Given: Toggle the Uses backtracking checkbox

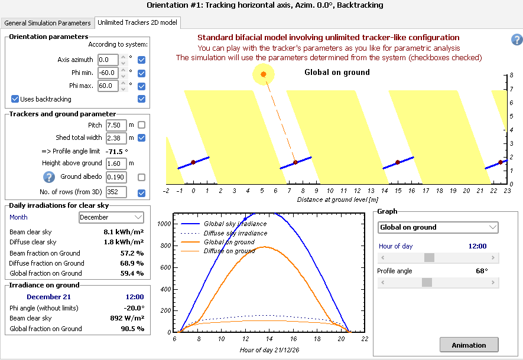Looking at the screenshot, I should [x=15, y=99].
